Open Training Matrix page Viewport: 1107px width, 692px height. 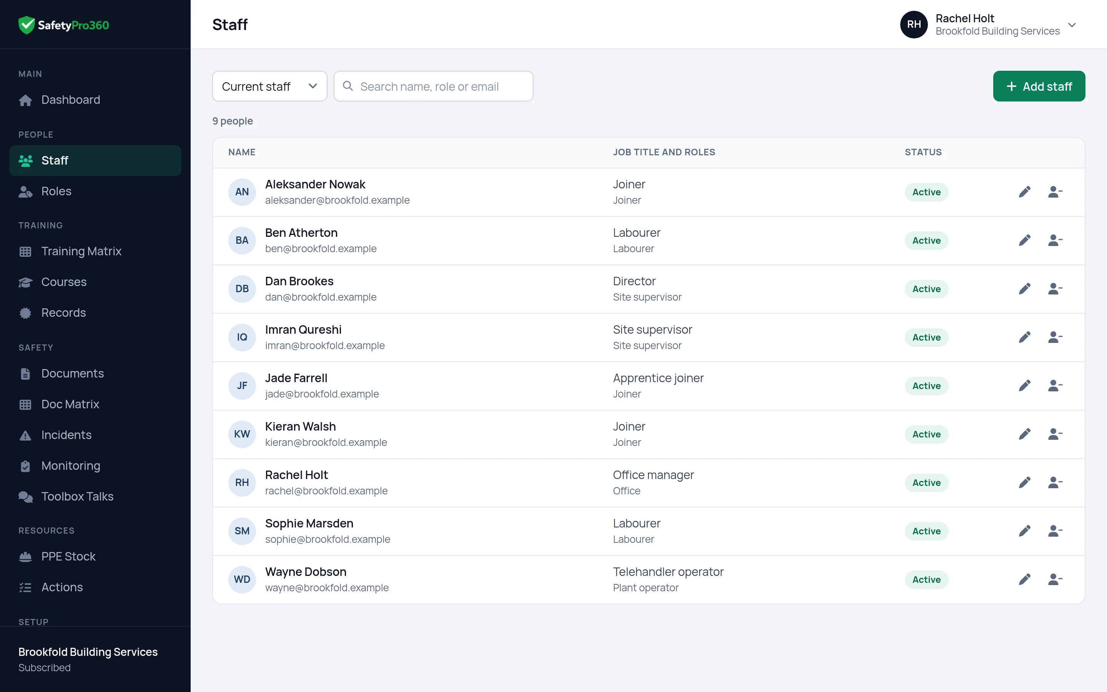tap(95, 251)
